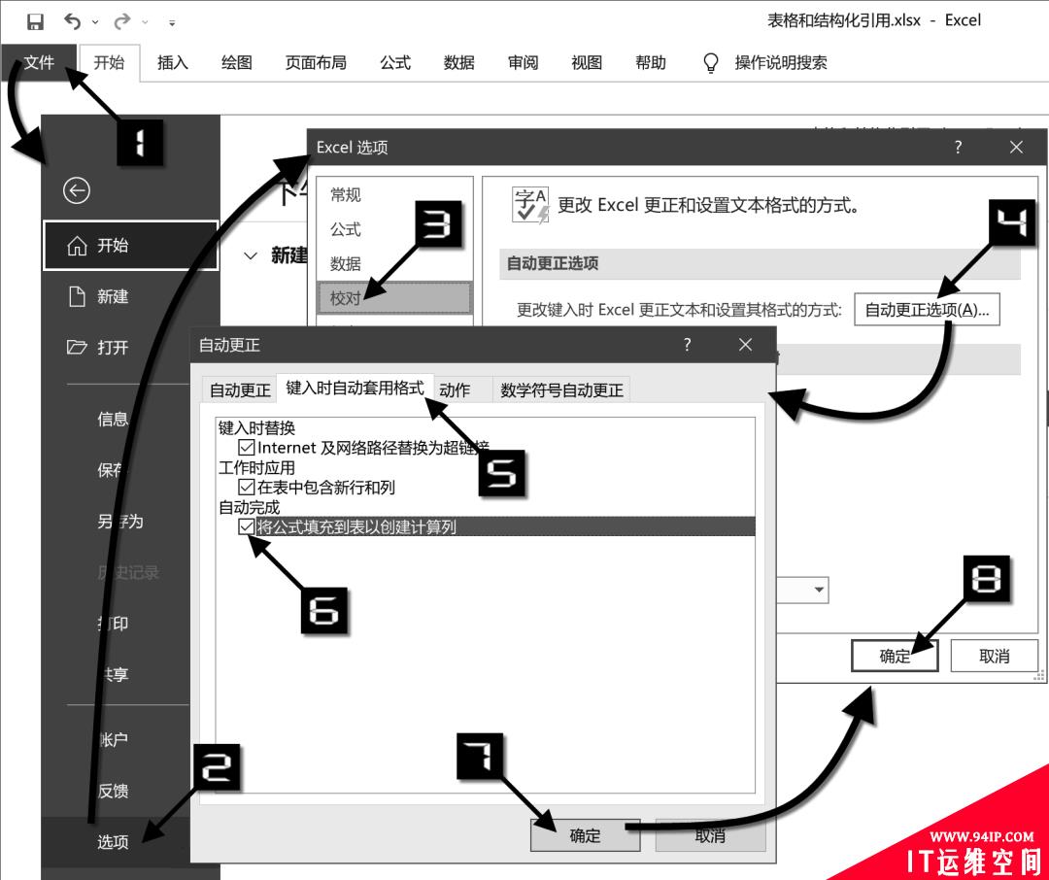Viewport: 1049px width, 880px height.
Task: Switch to the 审阅 ribbon tab
Action: click(x=524, y=63)
